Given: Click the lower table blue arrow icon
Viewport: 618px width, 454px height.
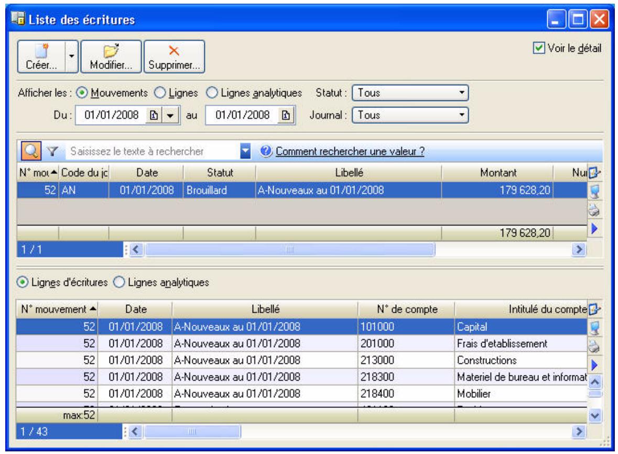Looking at the screenshot, I should click(x=594, y=365).
